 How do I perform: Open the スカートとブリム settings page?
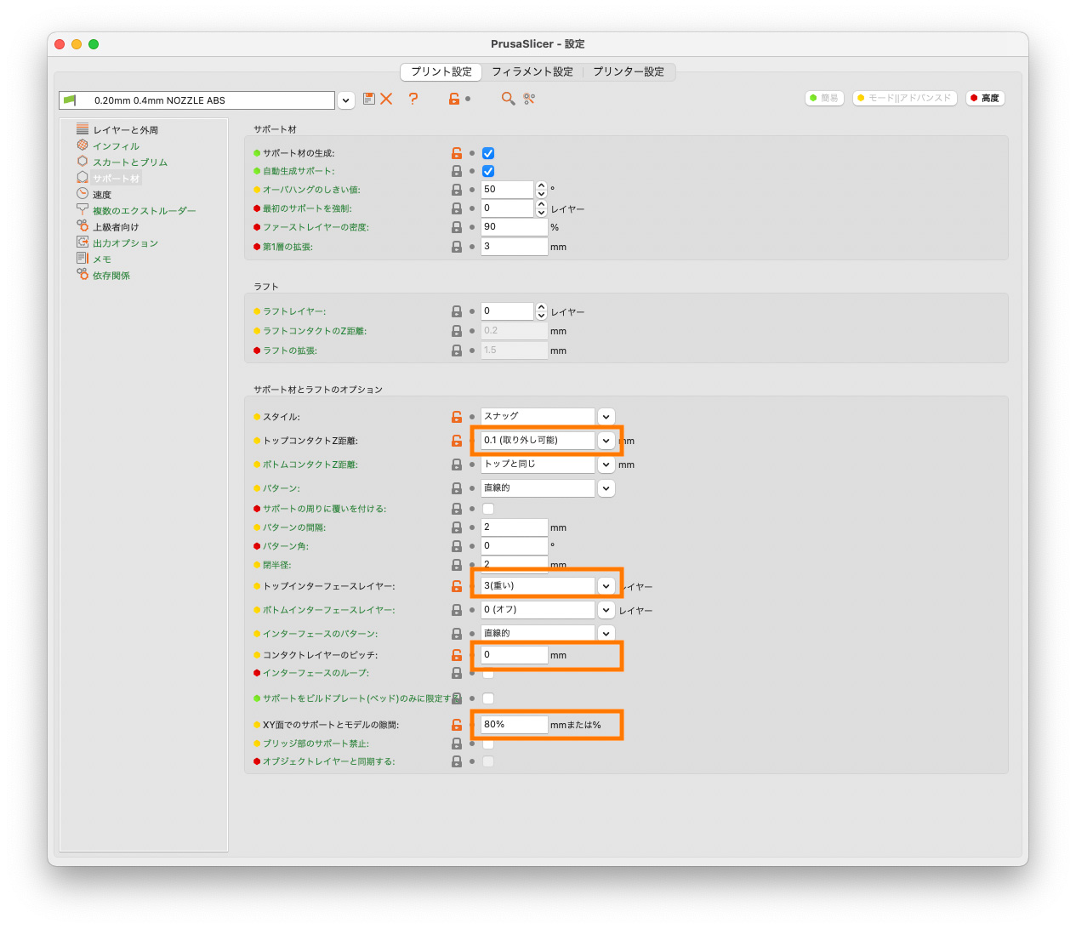[x=130, y=162]
